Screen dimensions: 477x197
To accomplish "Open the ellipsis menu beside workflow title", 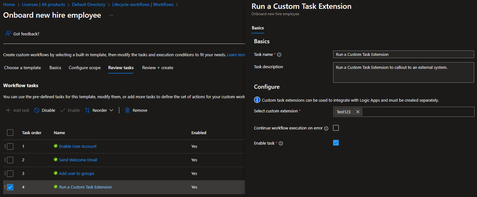I will click(x=111, y=15).
